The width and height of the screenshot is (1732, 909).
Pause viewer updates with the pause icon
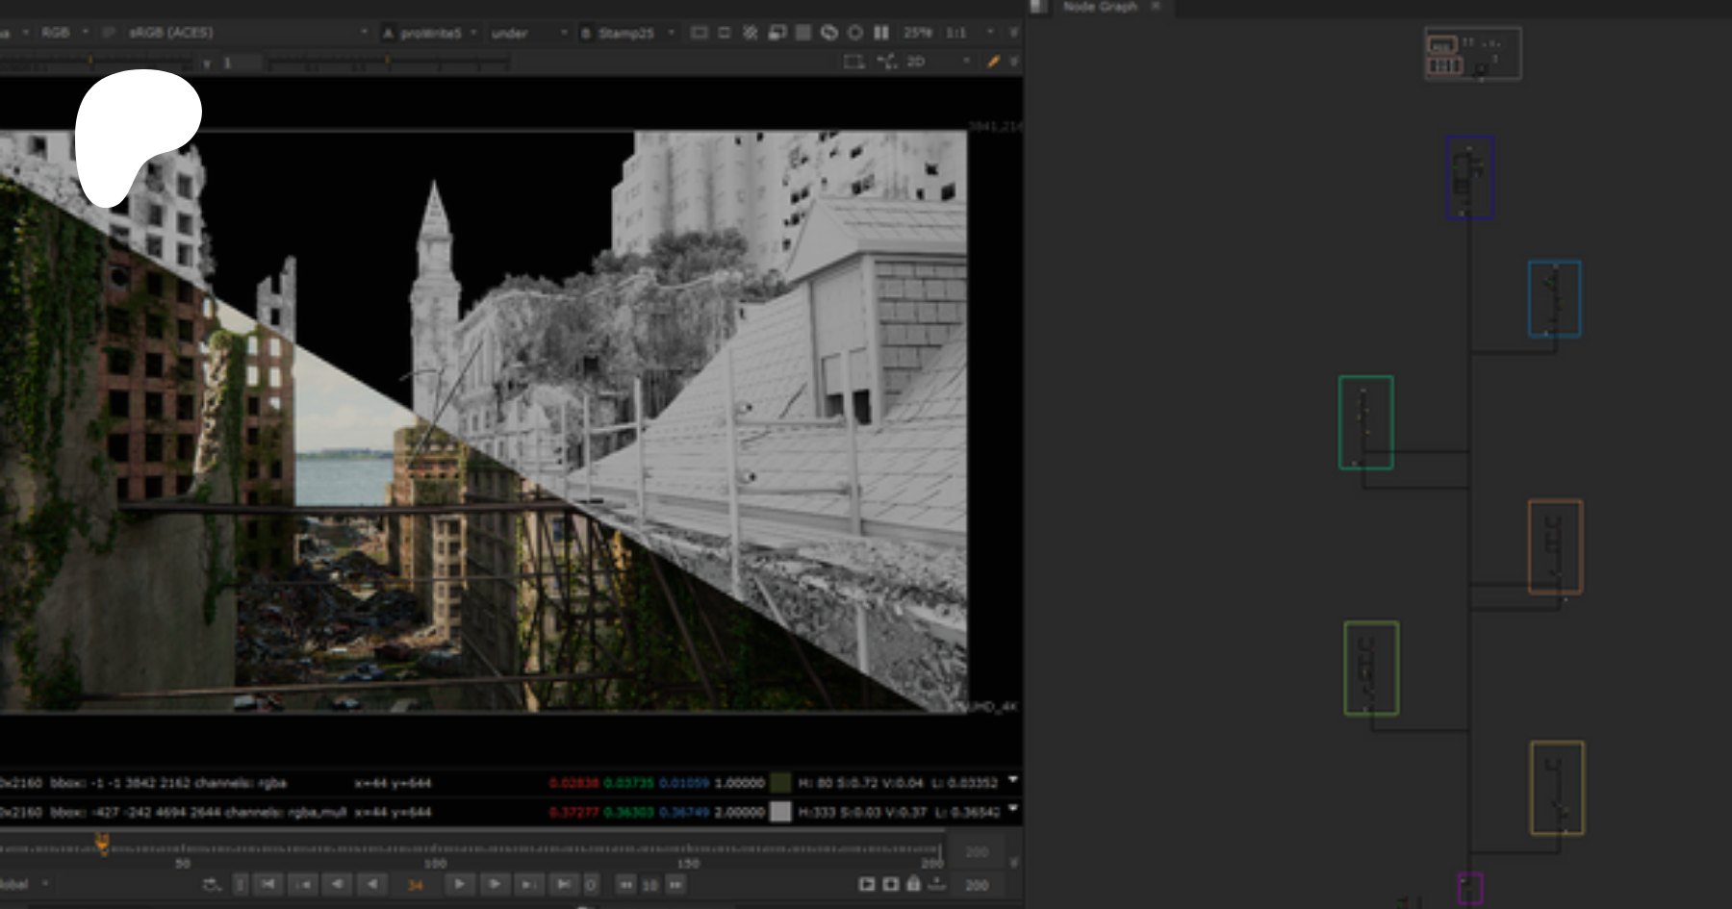880,33
